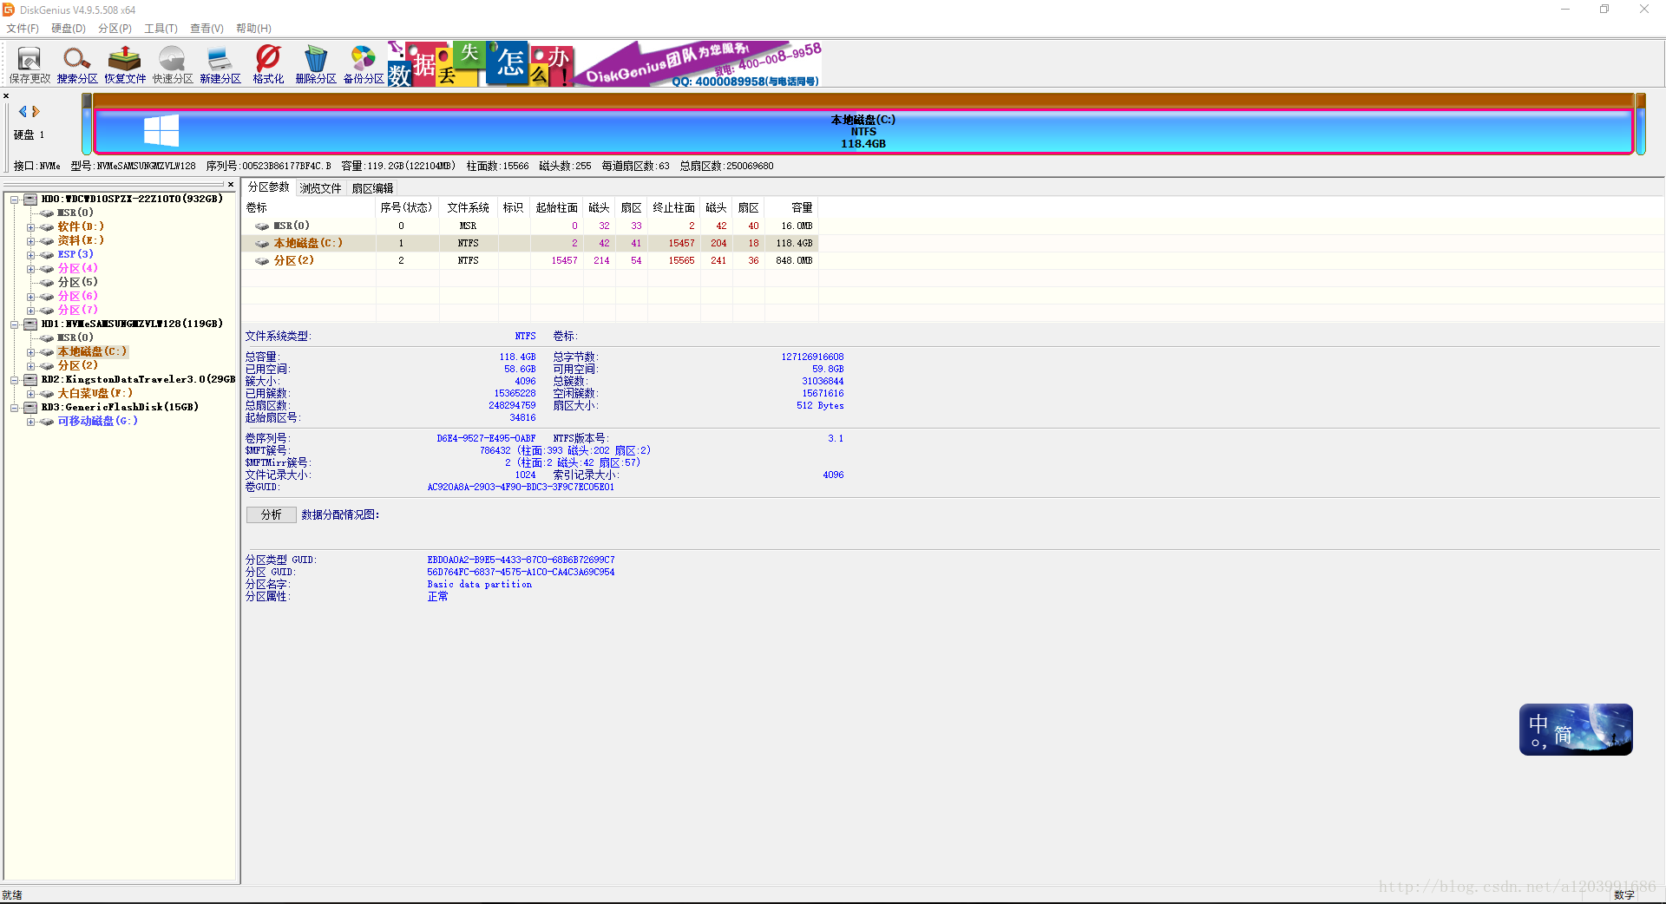Collapse the HD1 NVMe SAMSUNG disk node
This screenshot has height=904, width=1666.
click(x=15, y=324)
